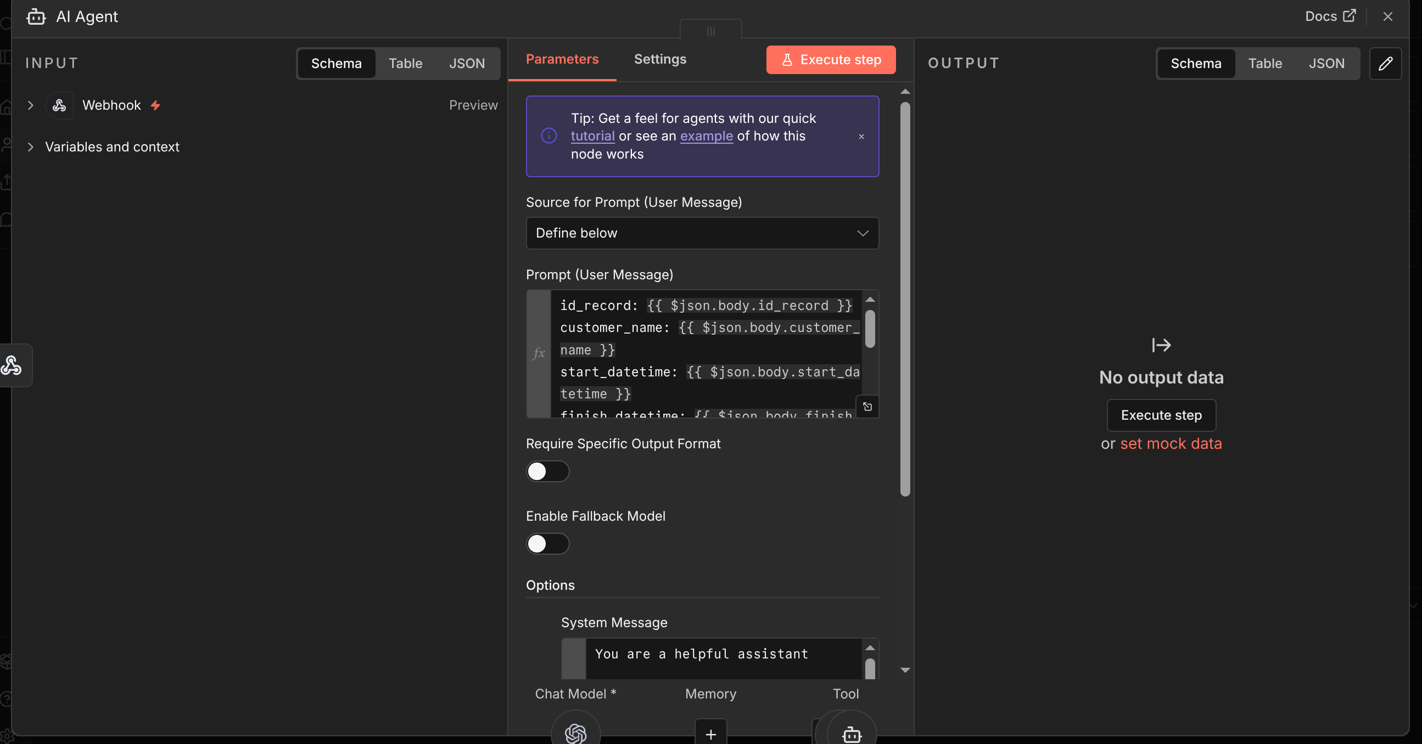Switch output view to JSON tab

click(1326, 64)
